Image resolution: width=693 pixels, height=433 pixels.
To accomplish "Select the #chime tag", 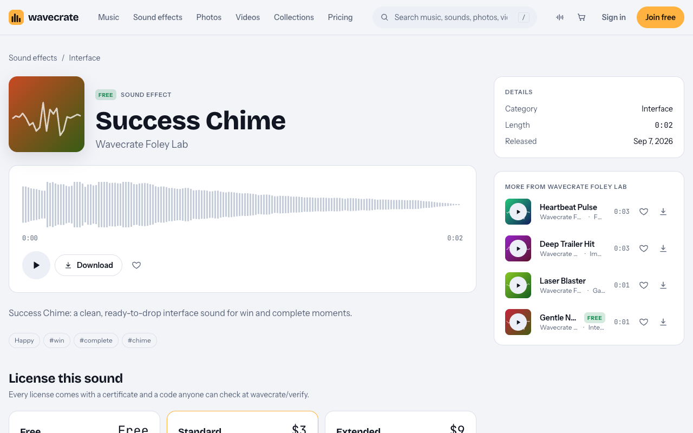I will (x=139, y=340).
